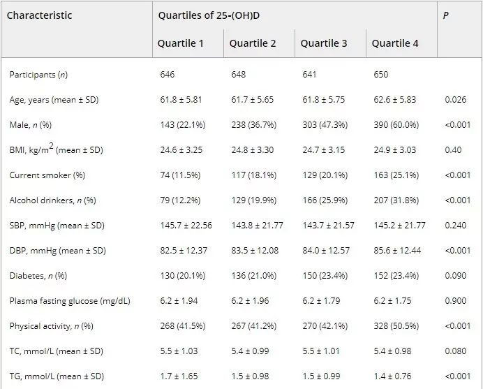Click the Quartile 3 column header

coord(324,43)
